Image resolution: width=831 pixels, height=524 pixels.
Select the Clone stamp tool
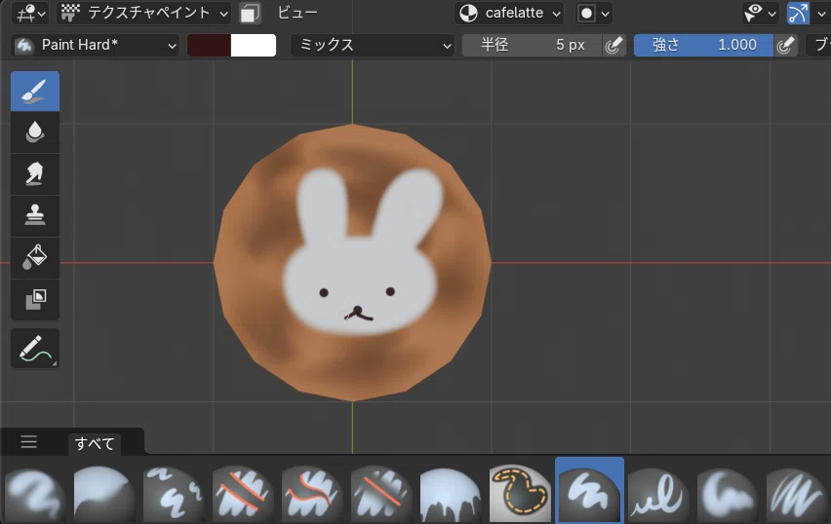[35, 216]
